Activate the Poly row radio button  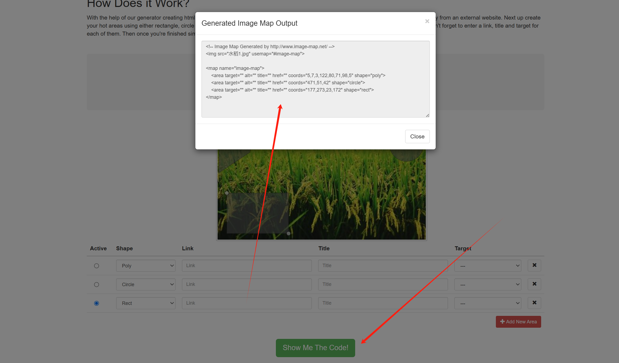(x=97, y=266)
